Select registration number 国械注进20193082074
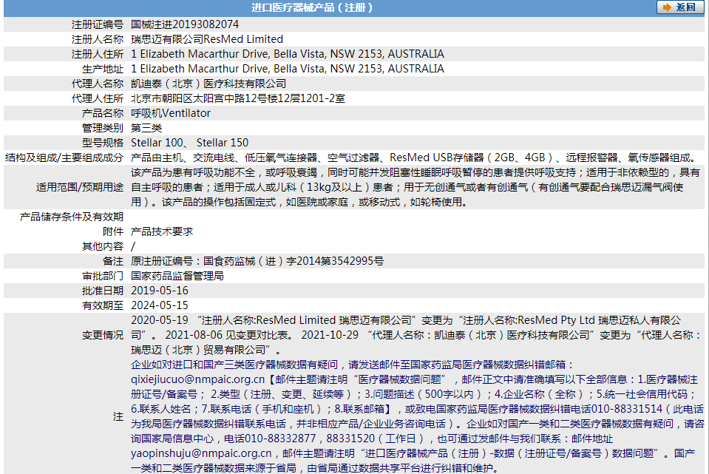 tap(185, 24)
